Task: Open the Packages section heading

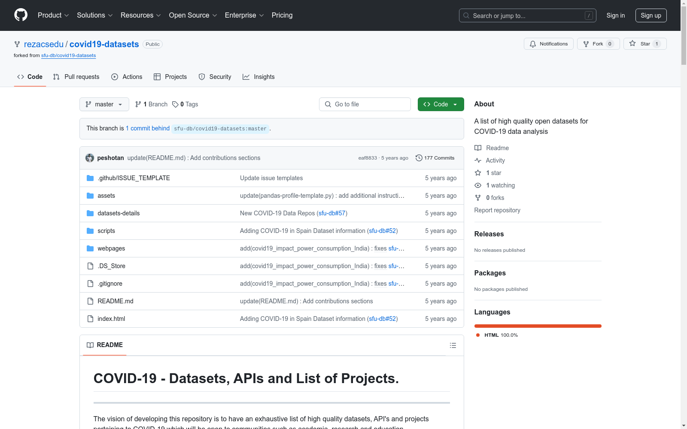Action: pyautogui.click(x=490, y=273)
